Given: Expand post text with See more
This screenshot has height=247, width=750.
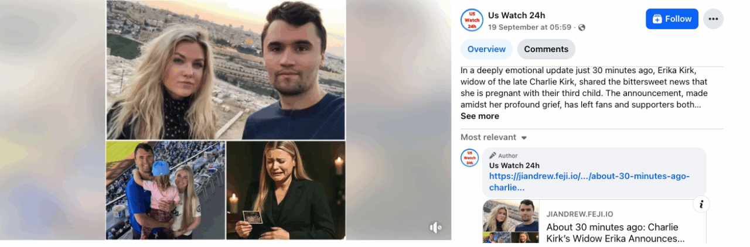Looking at the screenshot, I should (480, 116).
